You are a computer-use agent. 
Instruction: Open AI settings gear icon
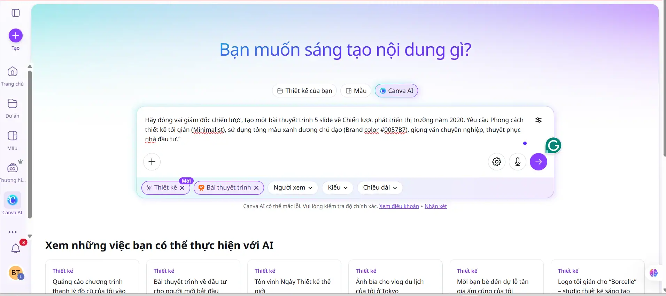(497, 162)
